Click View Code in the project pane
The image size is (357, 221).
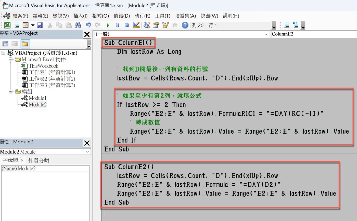[x=5, y=44]
